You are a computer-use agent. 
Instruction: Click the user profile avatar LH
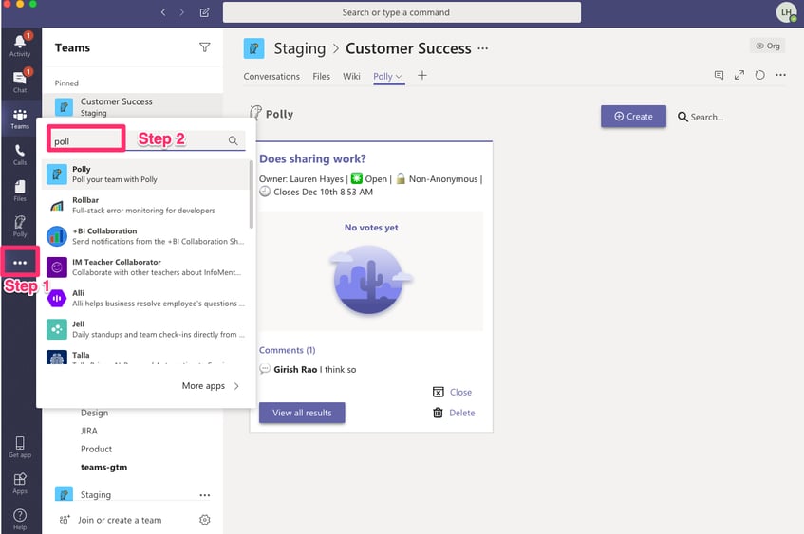(x=786, y=12)
